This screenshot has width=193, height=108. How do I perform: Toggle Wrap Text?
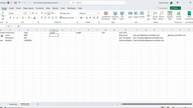[x=65, y=13]
